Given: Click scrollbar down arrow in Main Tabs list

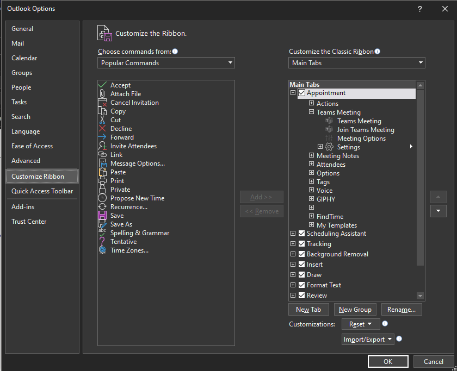Looking at the screenshot, I should coord(420,296).
